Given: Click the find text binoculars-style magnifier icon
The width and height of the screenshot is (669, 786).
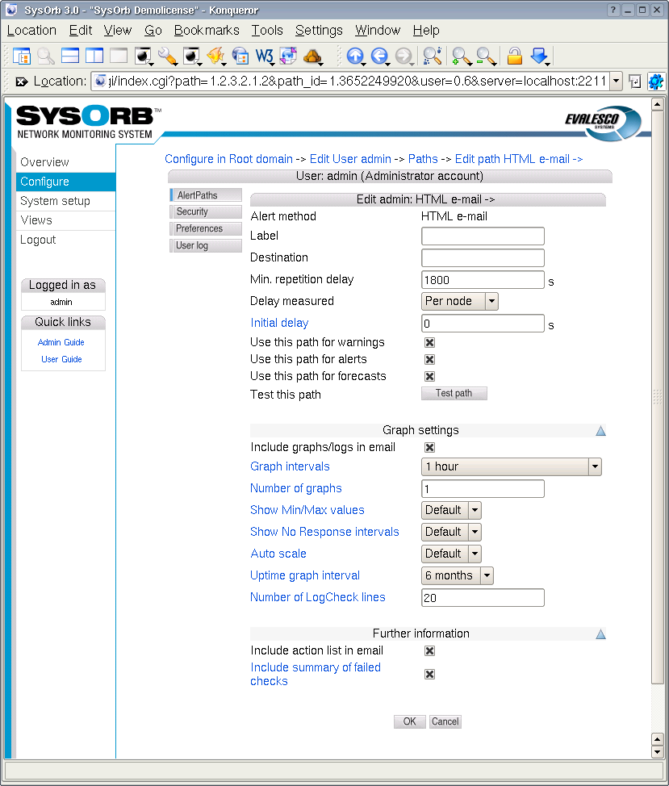Looking at the screenshot, I should pos(432,56).
